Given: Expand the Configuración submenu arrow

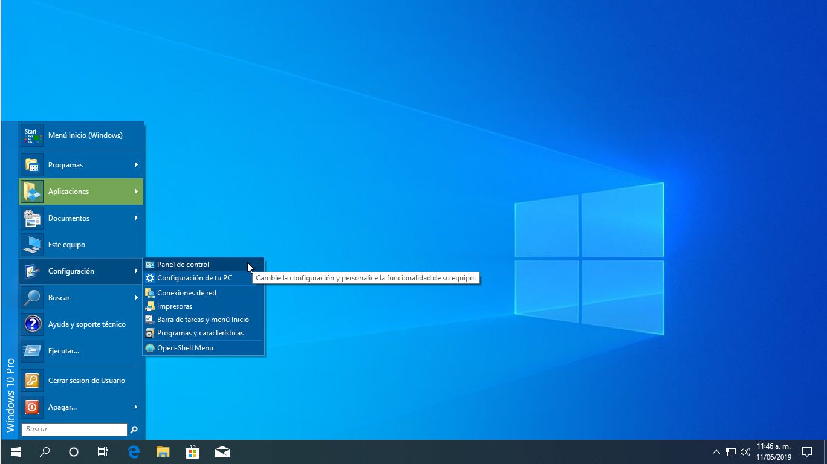Looking at the screenshot, I should click(137, 271).
